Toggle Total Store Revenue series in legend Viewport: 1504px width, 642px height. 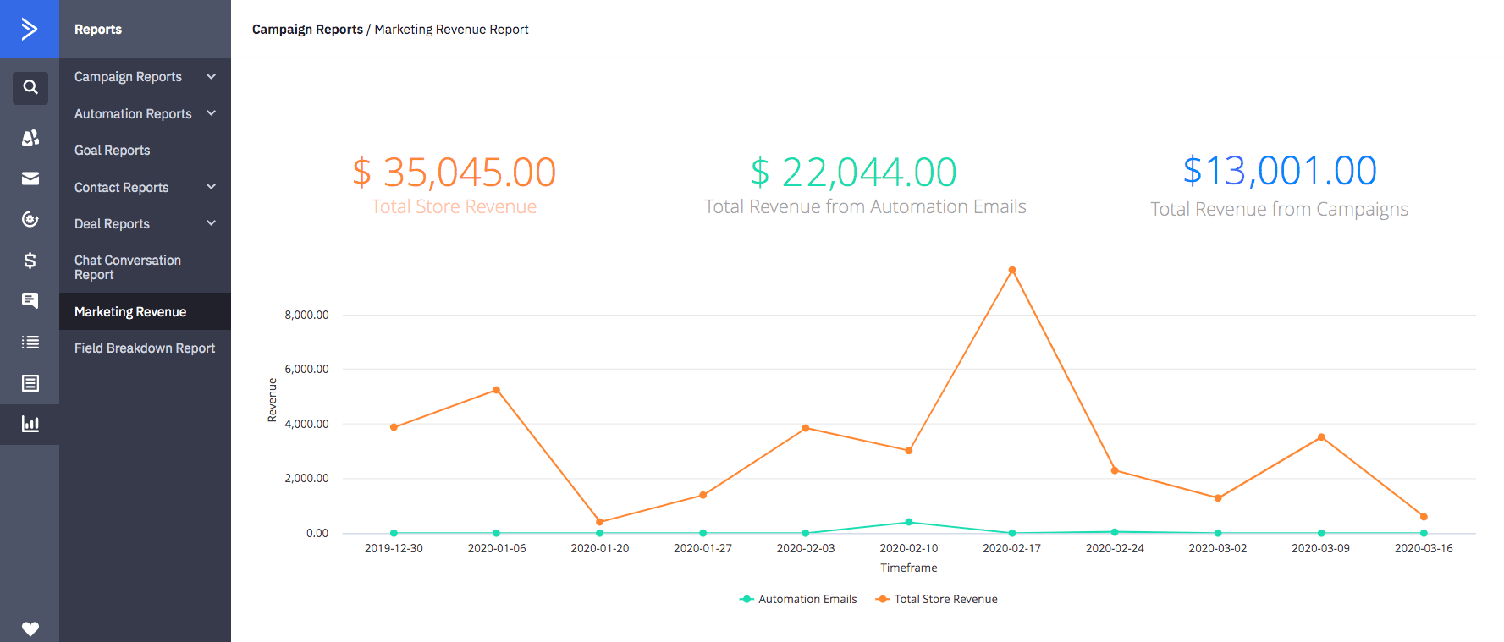coord(937,599)
